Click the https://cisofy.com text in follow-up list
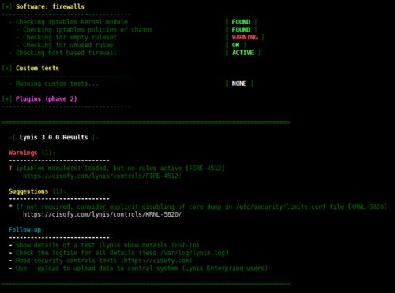 click(156, 261)
